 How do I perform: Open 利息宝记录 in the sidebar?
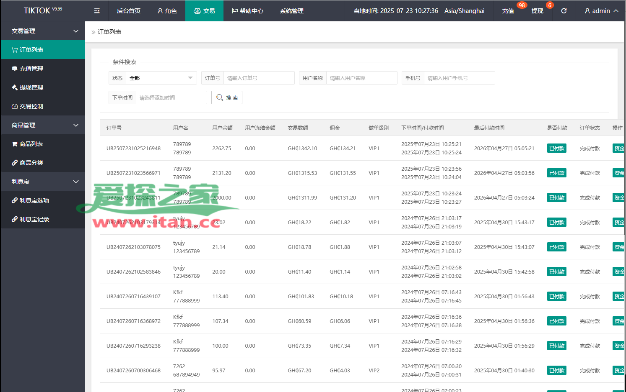click(x=43, y=219)
